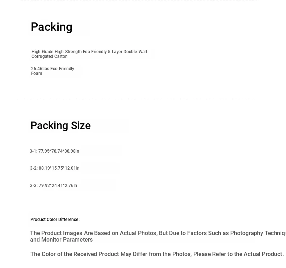
Task: Click the 3-1 packing size line
Action: [x=54, y=151]
